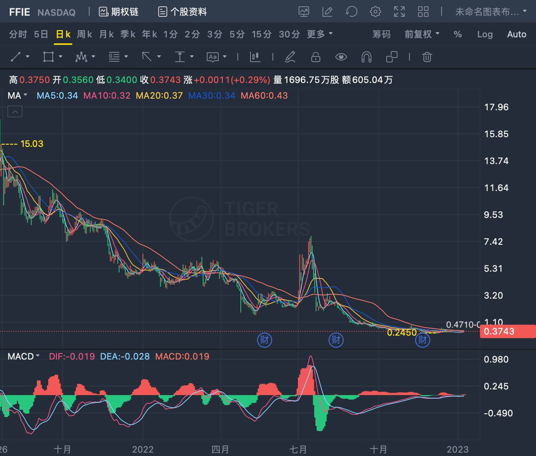Open 个股资料 stock profile
The image size is (536, 456).
[183, 12]
